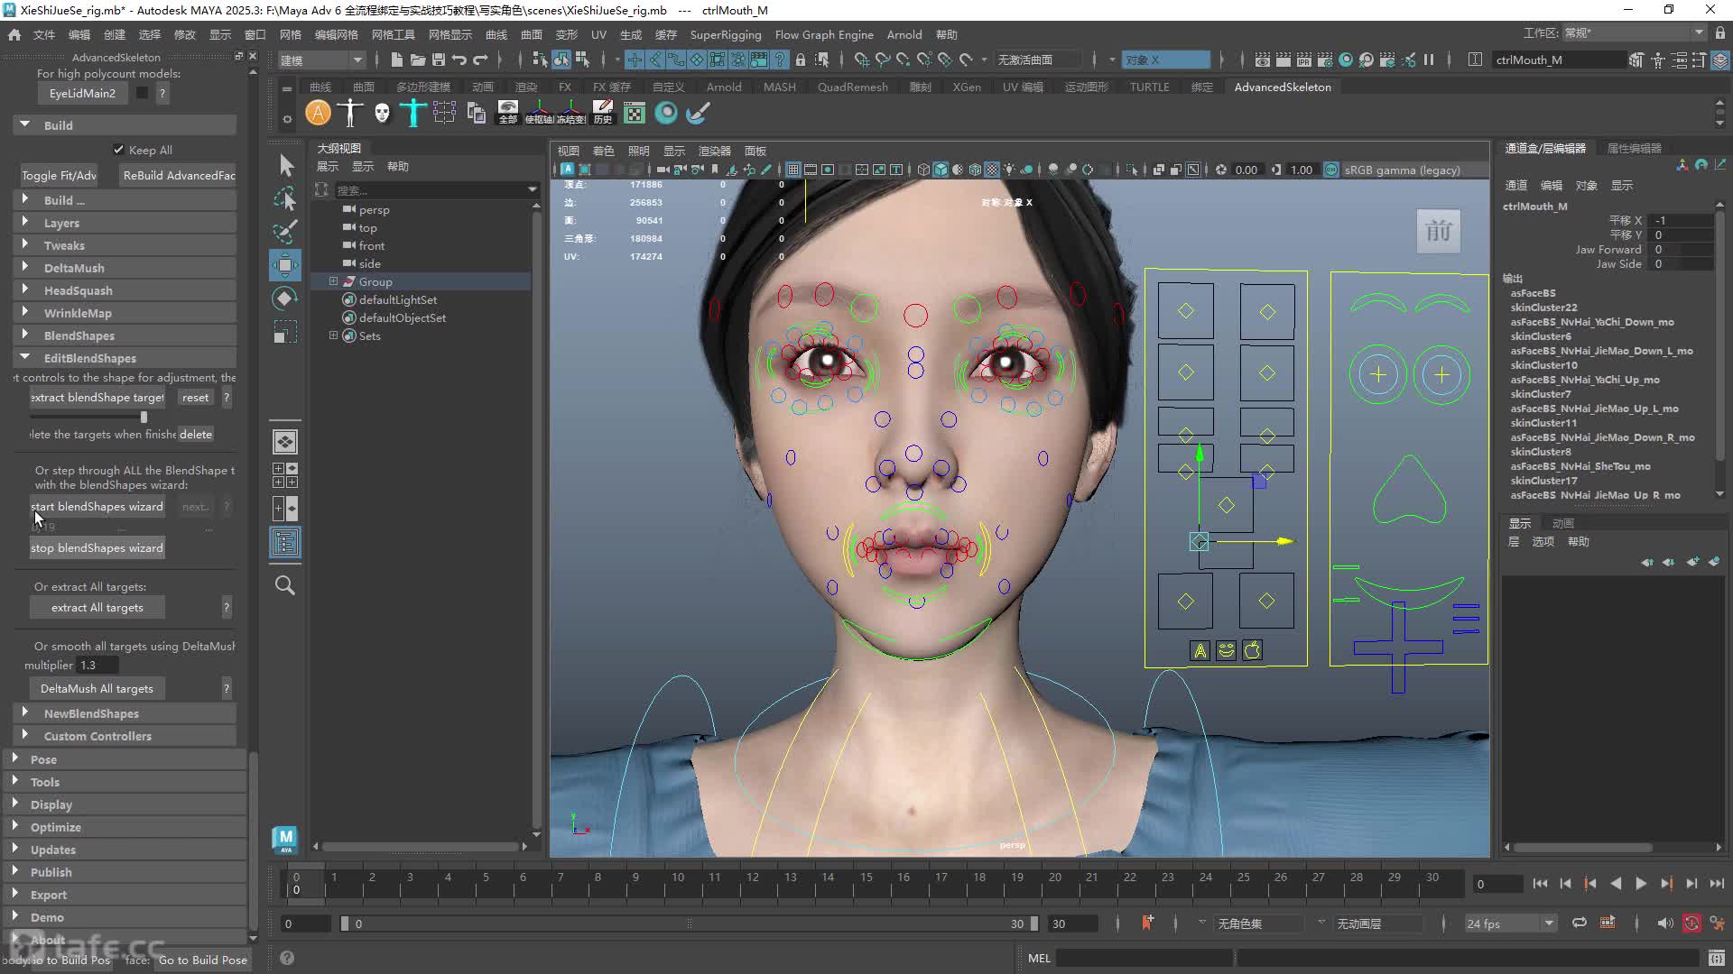The width and height of the screenshot is (1733, 974).
Task: Open the workspace 常规 dropdown
Action: pyautogui.click(x=1634, y=33)
